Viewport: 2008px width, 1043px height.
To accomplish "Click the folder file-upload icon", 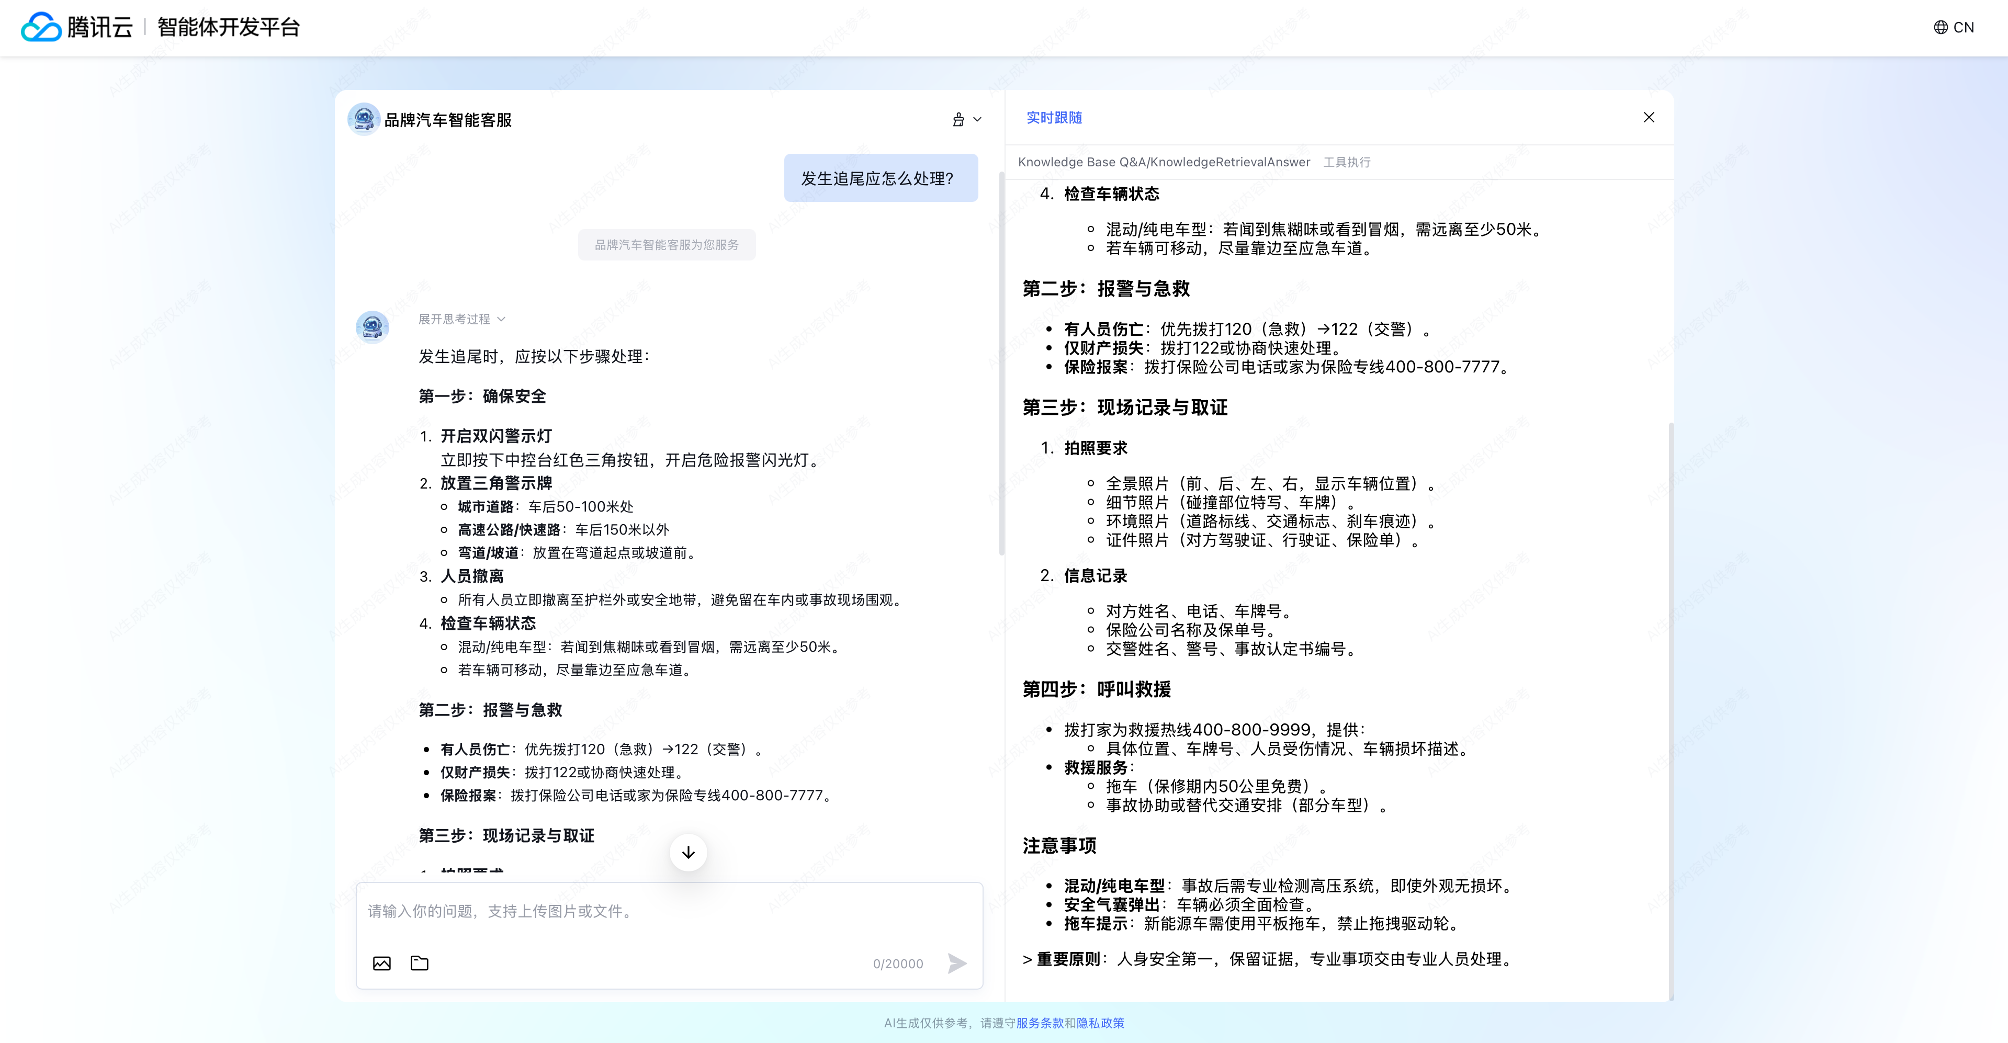I will click(x=420, y=963).
